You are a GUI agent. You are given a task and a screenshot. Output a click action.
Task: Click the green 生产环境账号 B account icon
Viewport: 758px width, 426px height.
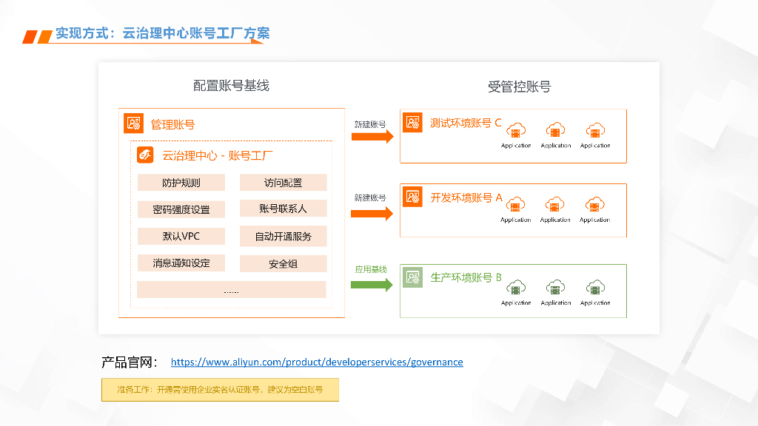pyautogui.click(x=412, y=277)
